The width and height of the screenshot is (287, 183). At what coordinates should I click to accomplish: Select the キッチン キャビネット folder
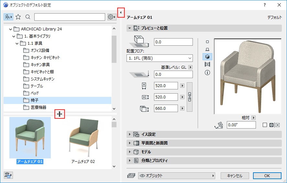[x=42, y=58]
